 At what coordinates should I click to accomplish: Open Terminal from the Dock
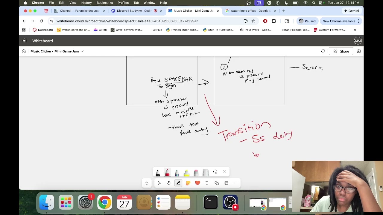(211, 202)
